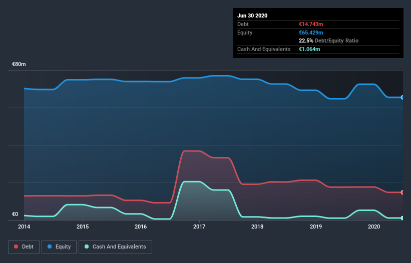This screenshot has height=263, width=411.
Task: Click the €0 y-axis label
Action: tap(15, 214)
